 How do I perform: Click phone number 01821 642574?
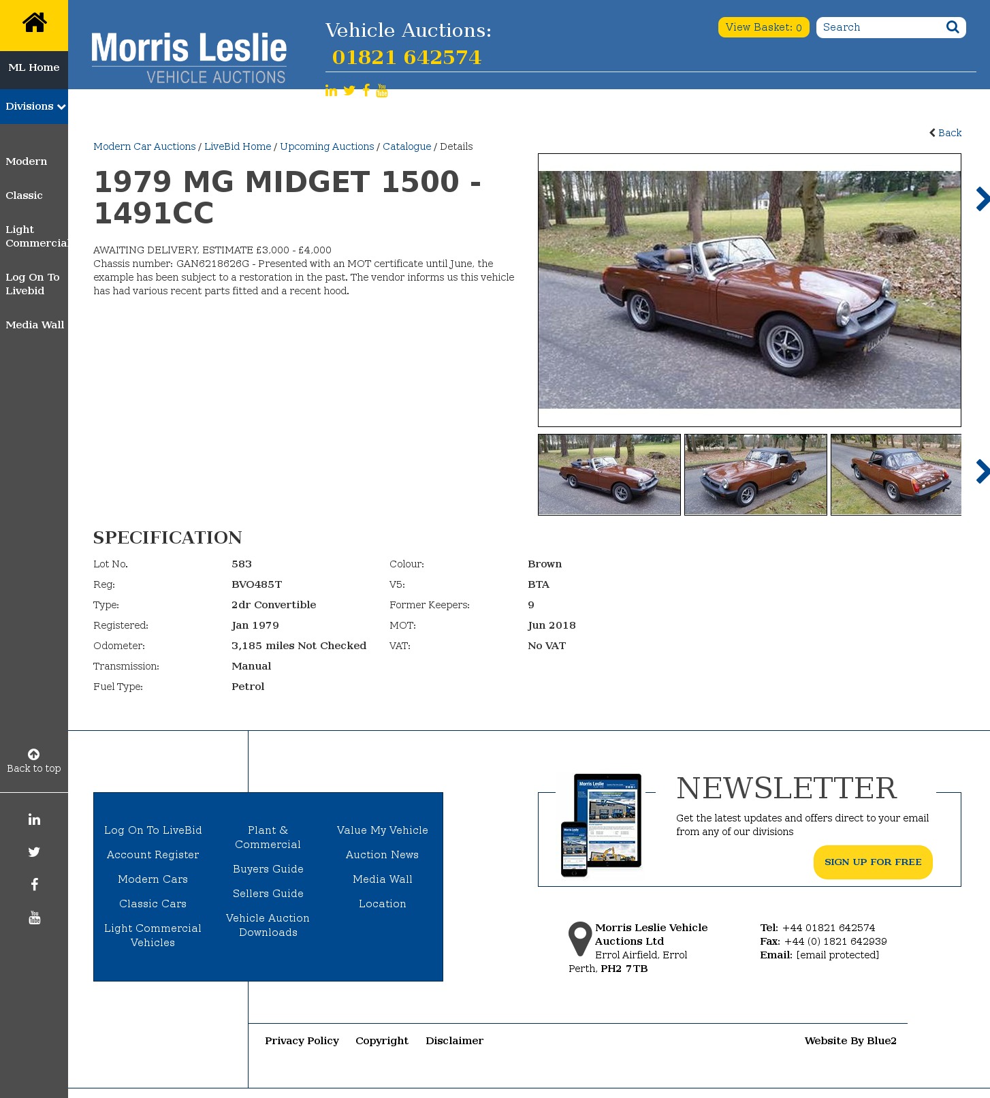click(407, 57)
